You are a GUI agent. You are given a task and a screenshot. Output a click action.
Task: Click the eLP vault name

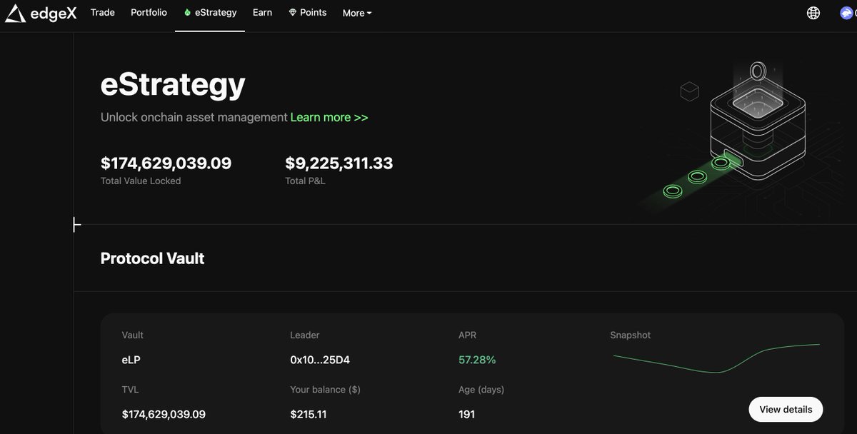click(x=131, y=359)
